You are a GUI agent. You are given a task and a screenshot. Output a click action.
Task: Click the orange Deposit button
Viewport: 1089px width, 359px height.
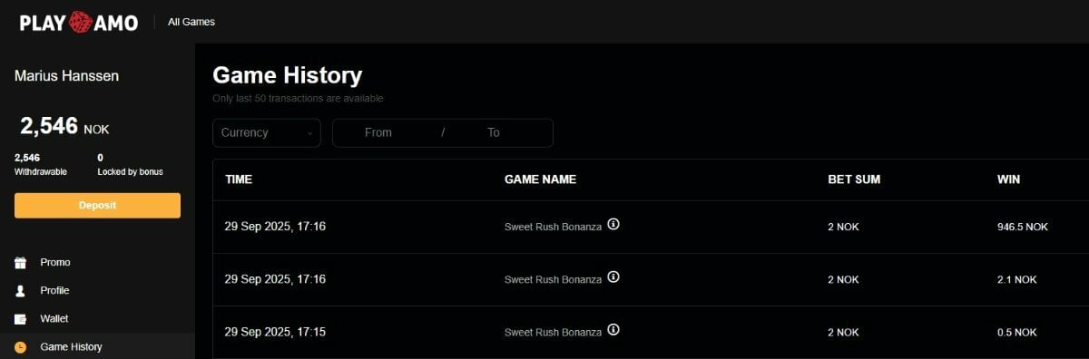pyautogui.click(x=97, y=206)
